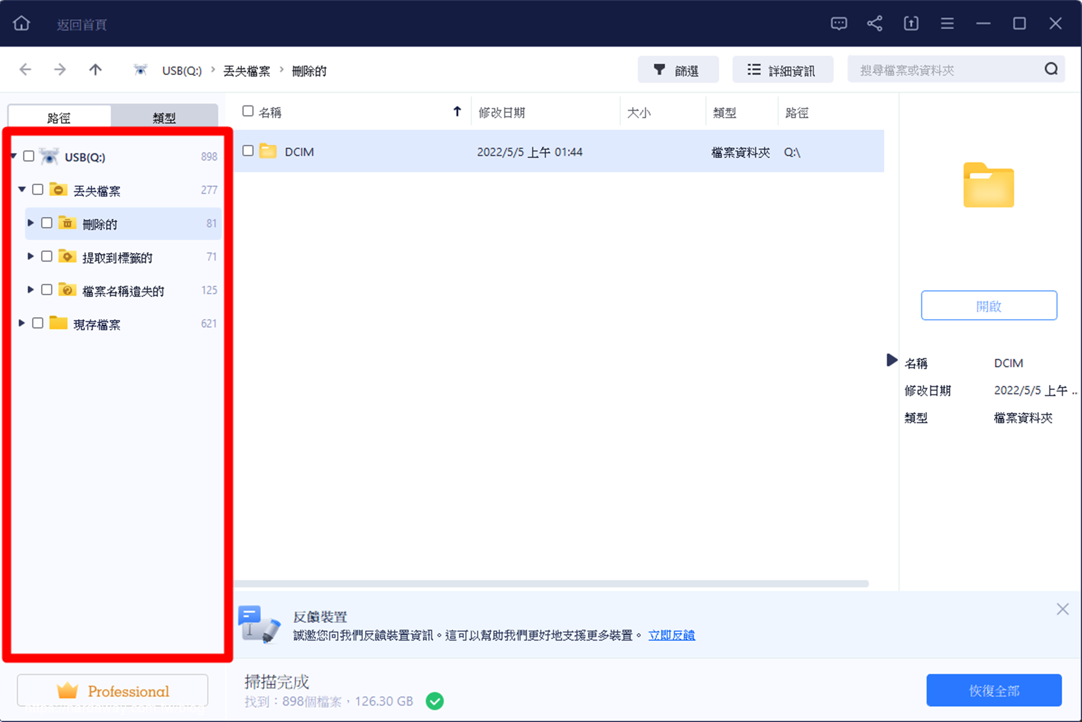The width and height of the screenshot is (1082, 722).
Task: Click 返回首頁 in title bar
Action: 82,24
